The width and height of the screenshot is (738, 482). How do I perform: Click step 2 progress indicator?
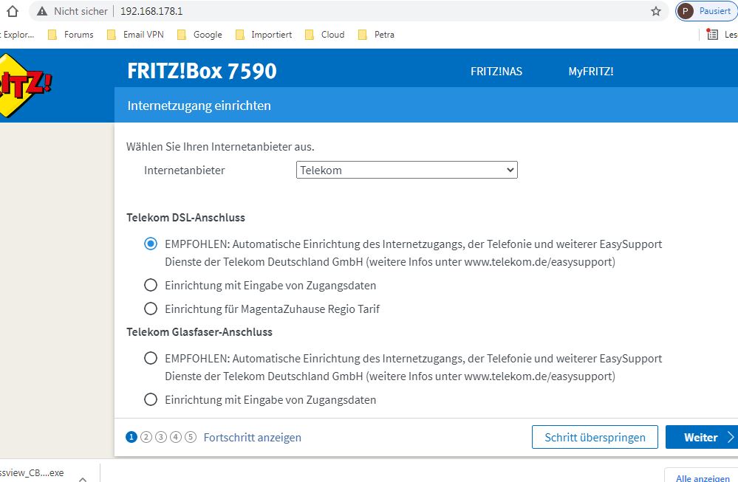tap(146, 437)
